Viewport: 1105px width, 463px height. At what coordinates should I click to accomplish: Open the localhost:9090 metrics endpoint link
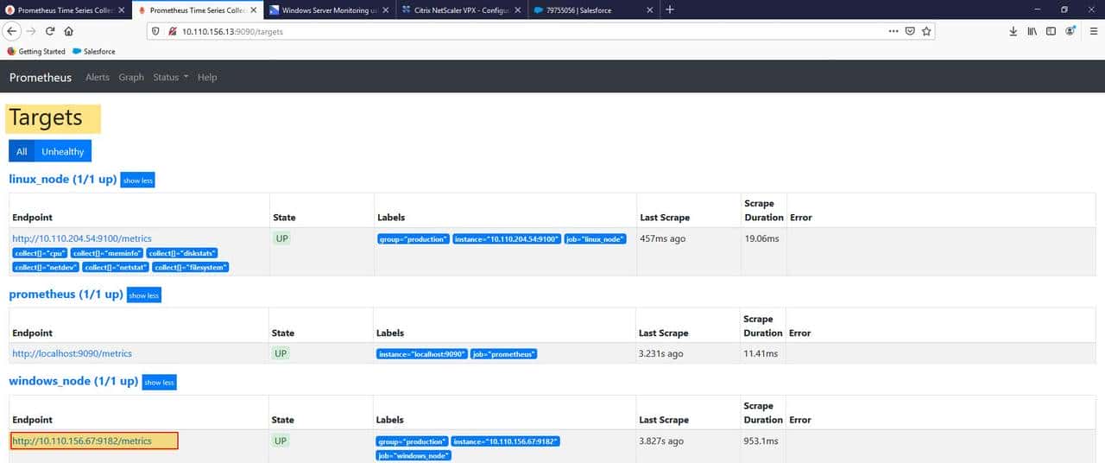click(x=73, y=353)
